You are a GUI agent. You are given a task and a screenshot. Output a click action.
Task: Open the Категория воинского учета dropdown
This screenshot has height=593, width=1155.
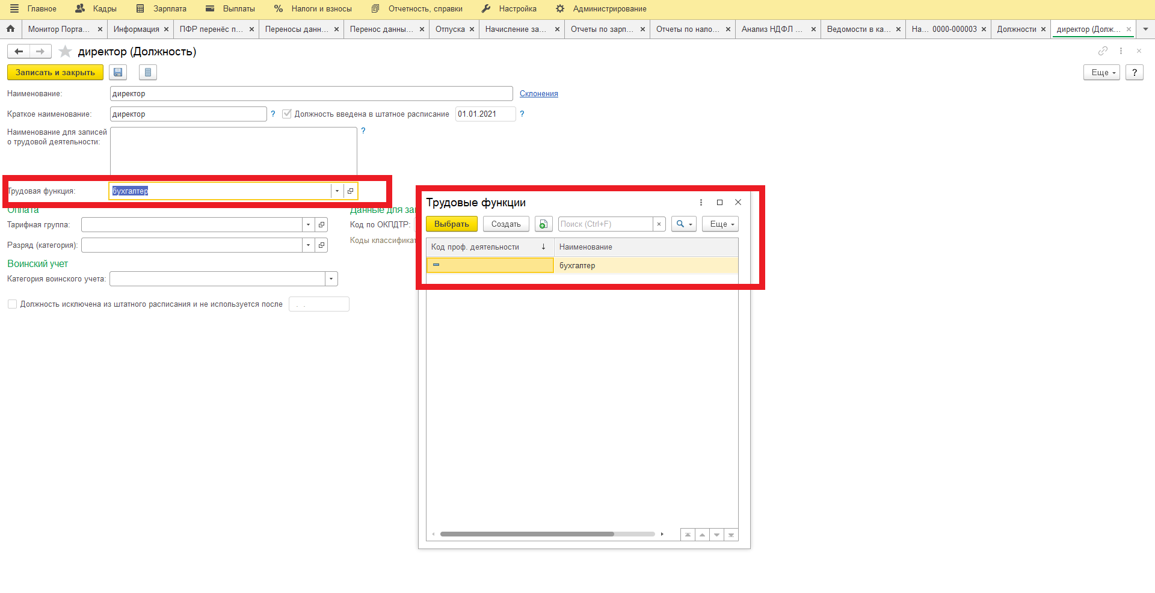tap(331, 279)
